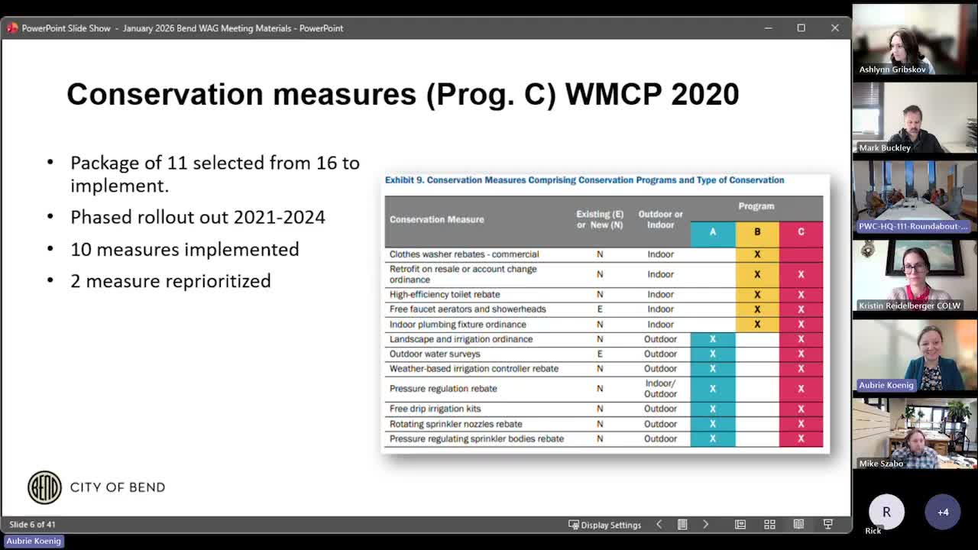Click the Aubrie Koenig taskbar item

pos(34,541)
